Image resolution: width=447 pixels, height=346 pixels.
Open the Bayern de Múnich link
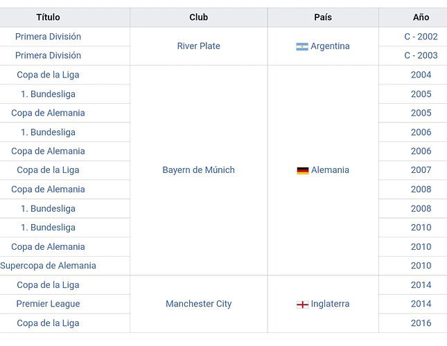tap(198, 170)
